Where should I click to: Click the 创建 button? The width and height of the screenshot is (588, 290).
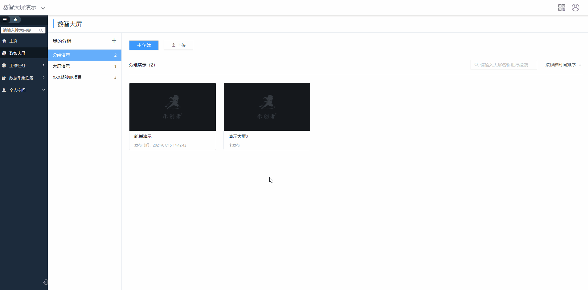144,45
